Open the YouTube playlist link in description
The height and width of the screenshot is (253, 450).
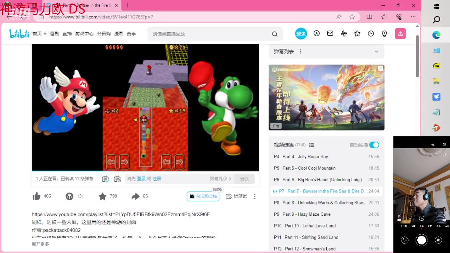(121, 214)
